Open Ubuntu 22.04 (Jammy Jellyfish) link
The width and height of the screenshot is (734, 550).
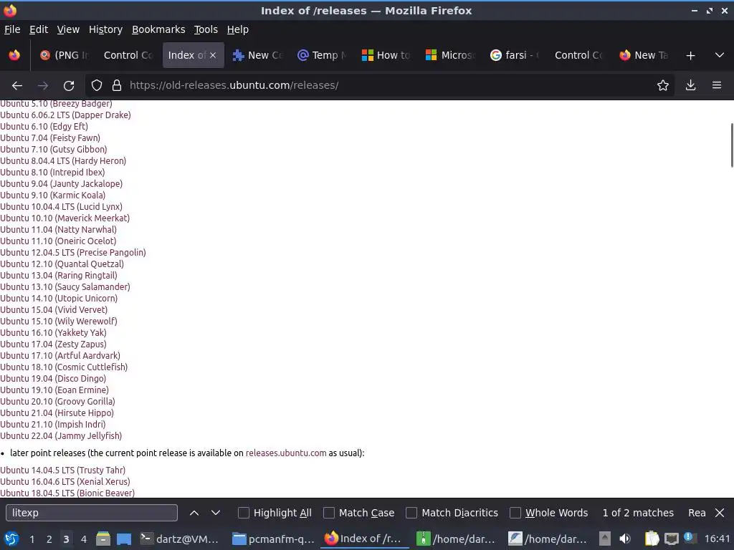click(61, 436)
